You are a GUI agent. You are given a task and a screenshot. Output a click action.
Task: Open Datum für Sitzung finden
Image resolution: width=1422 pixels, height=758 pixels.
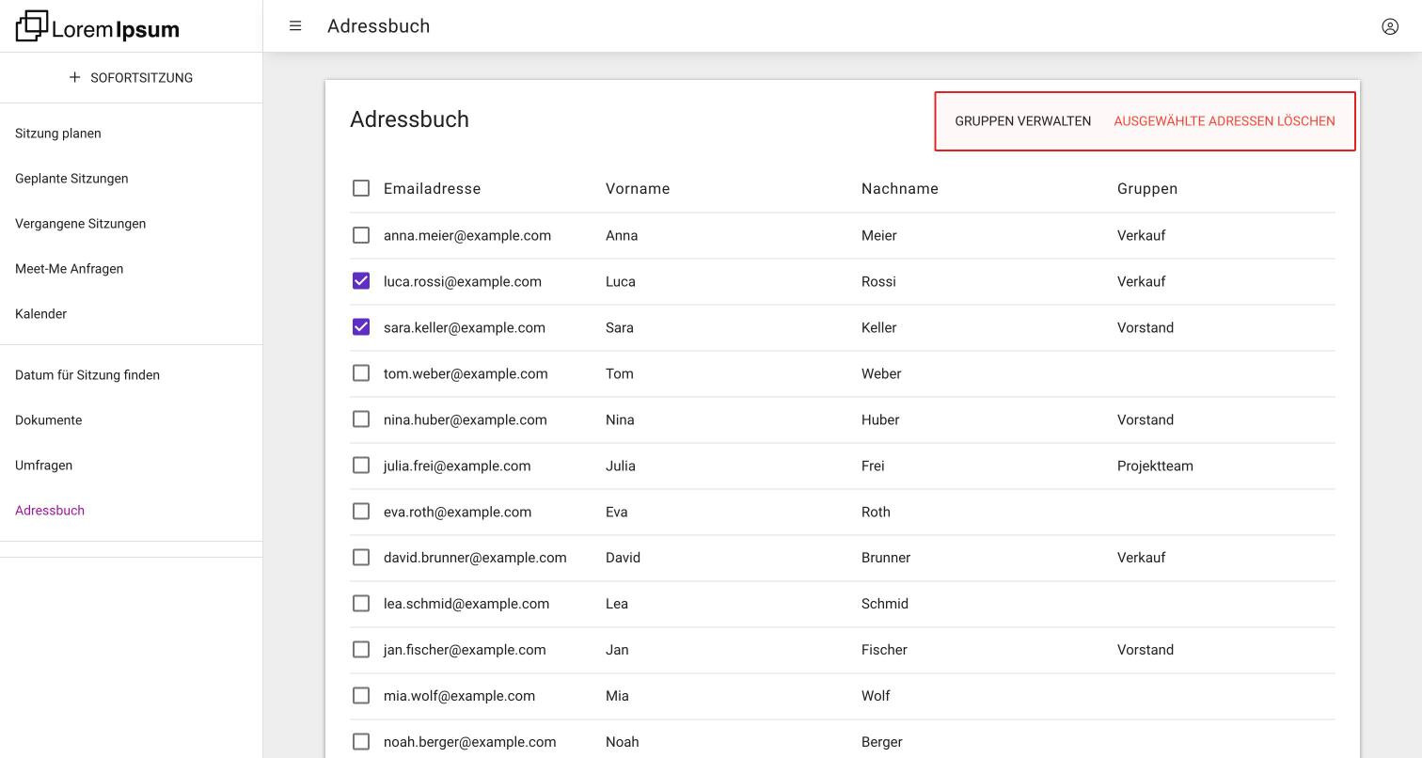point(87,375)
